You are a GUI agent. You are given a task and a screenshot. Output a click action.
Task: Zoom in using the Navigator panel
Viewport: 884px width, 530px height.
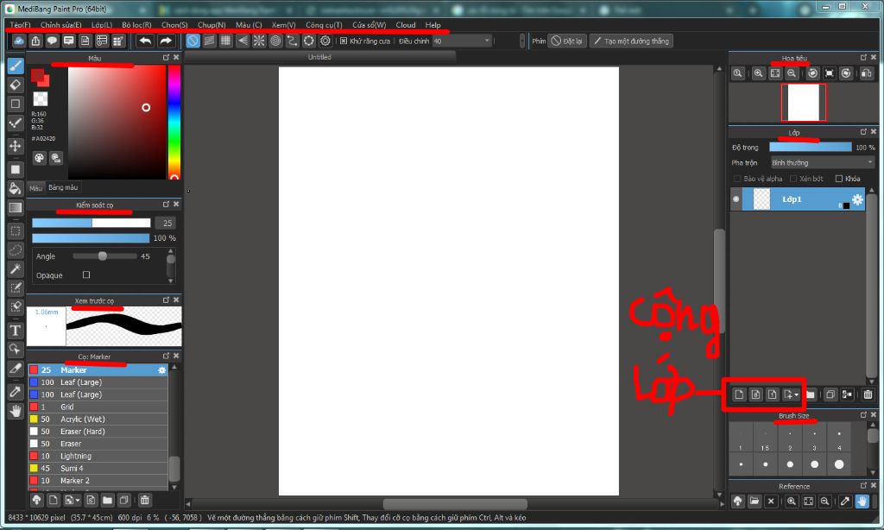[758, 73]
